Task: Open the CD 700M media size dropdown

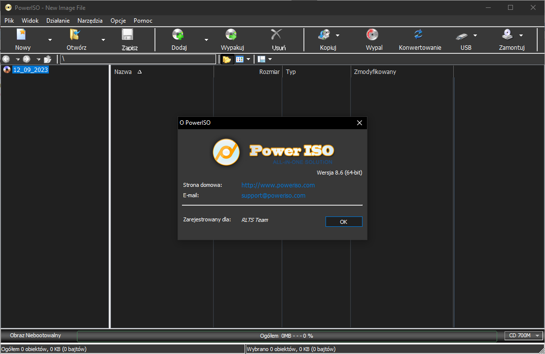Action: point(523,336)
